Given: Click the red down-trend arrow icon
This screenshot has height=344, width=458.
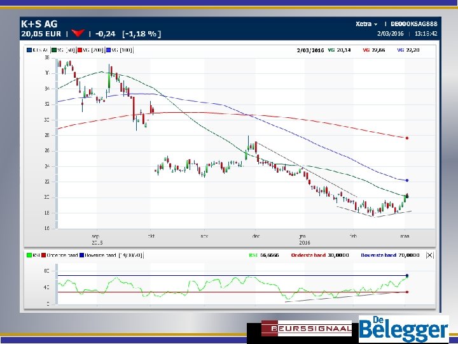Looking at the screenshot, I should (78, 33).
